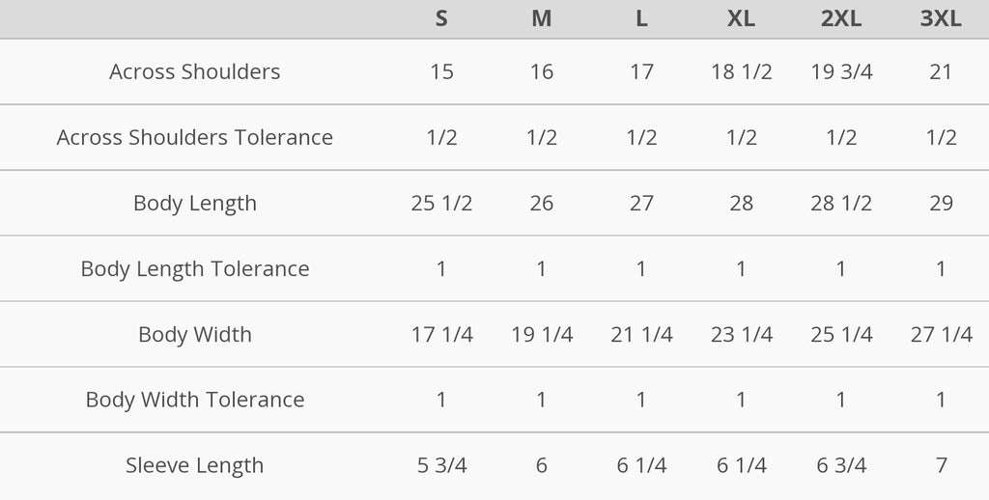Click the 2XL size column header
989x500 pixels.
click(841, 19)
